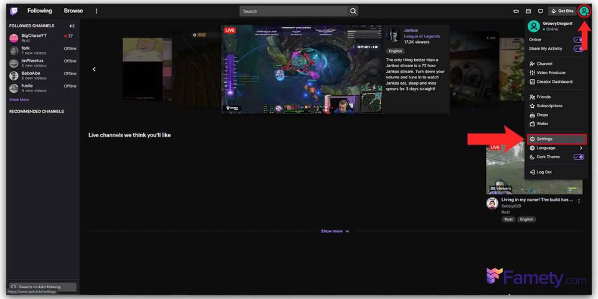
Task: Click SebbyK29 streamer avatar
Action: 492,203
